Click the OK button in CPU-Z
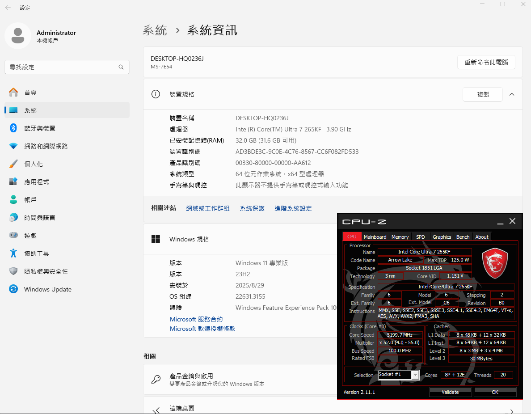The width and height of the screenshot is (531, 414). (x=495, y=392)
